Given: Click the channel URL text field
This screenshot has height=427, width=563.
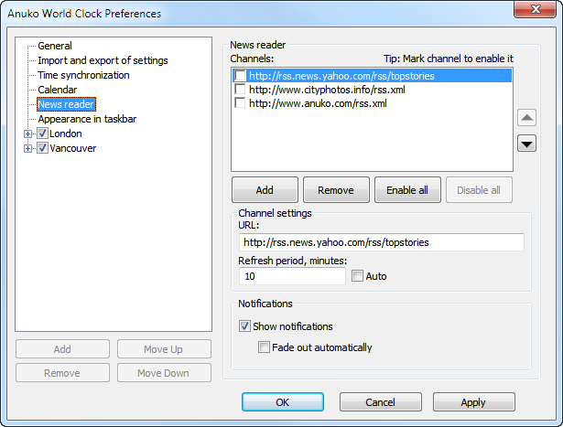Looking at the screenshot, I should (381, 242).
